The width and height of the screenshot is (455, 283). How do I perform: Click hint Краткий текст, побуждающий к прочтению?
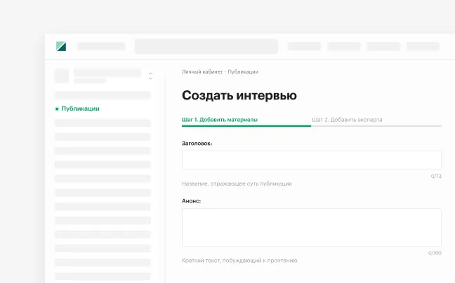(x=239, y=261)
